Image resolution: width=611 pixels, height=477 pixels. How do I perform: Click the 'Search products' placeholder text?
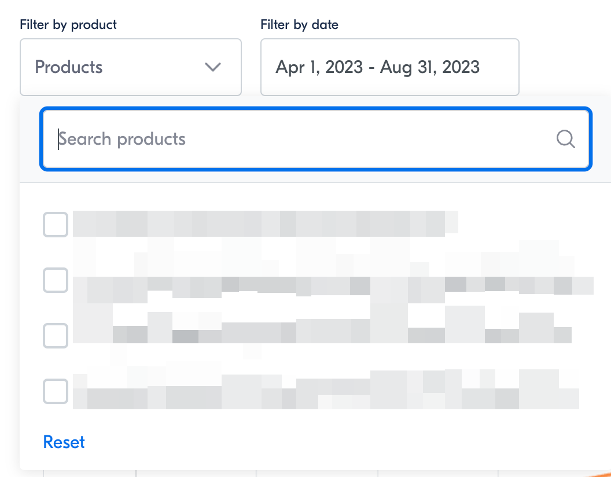(122, 139)
